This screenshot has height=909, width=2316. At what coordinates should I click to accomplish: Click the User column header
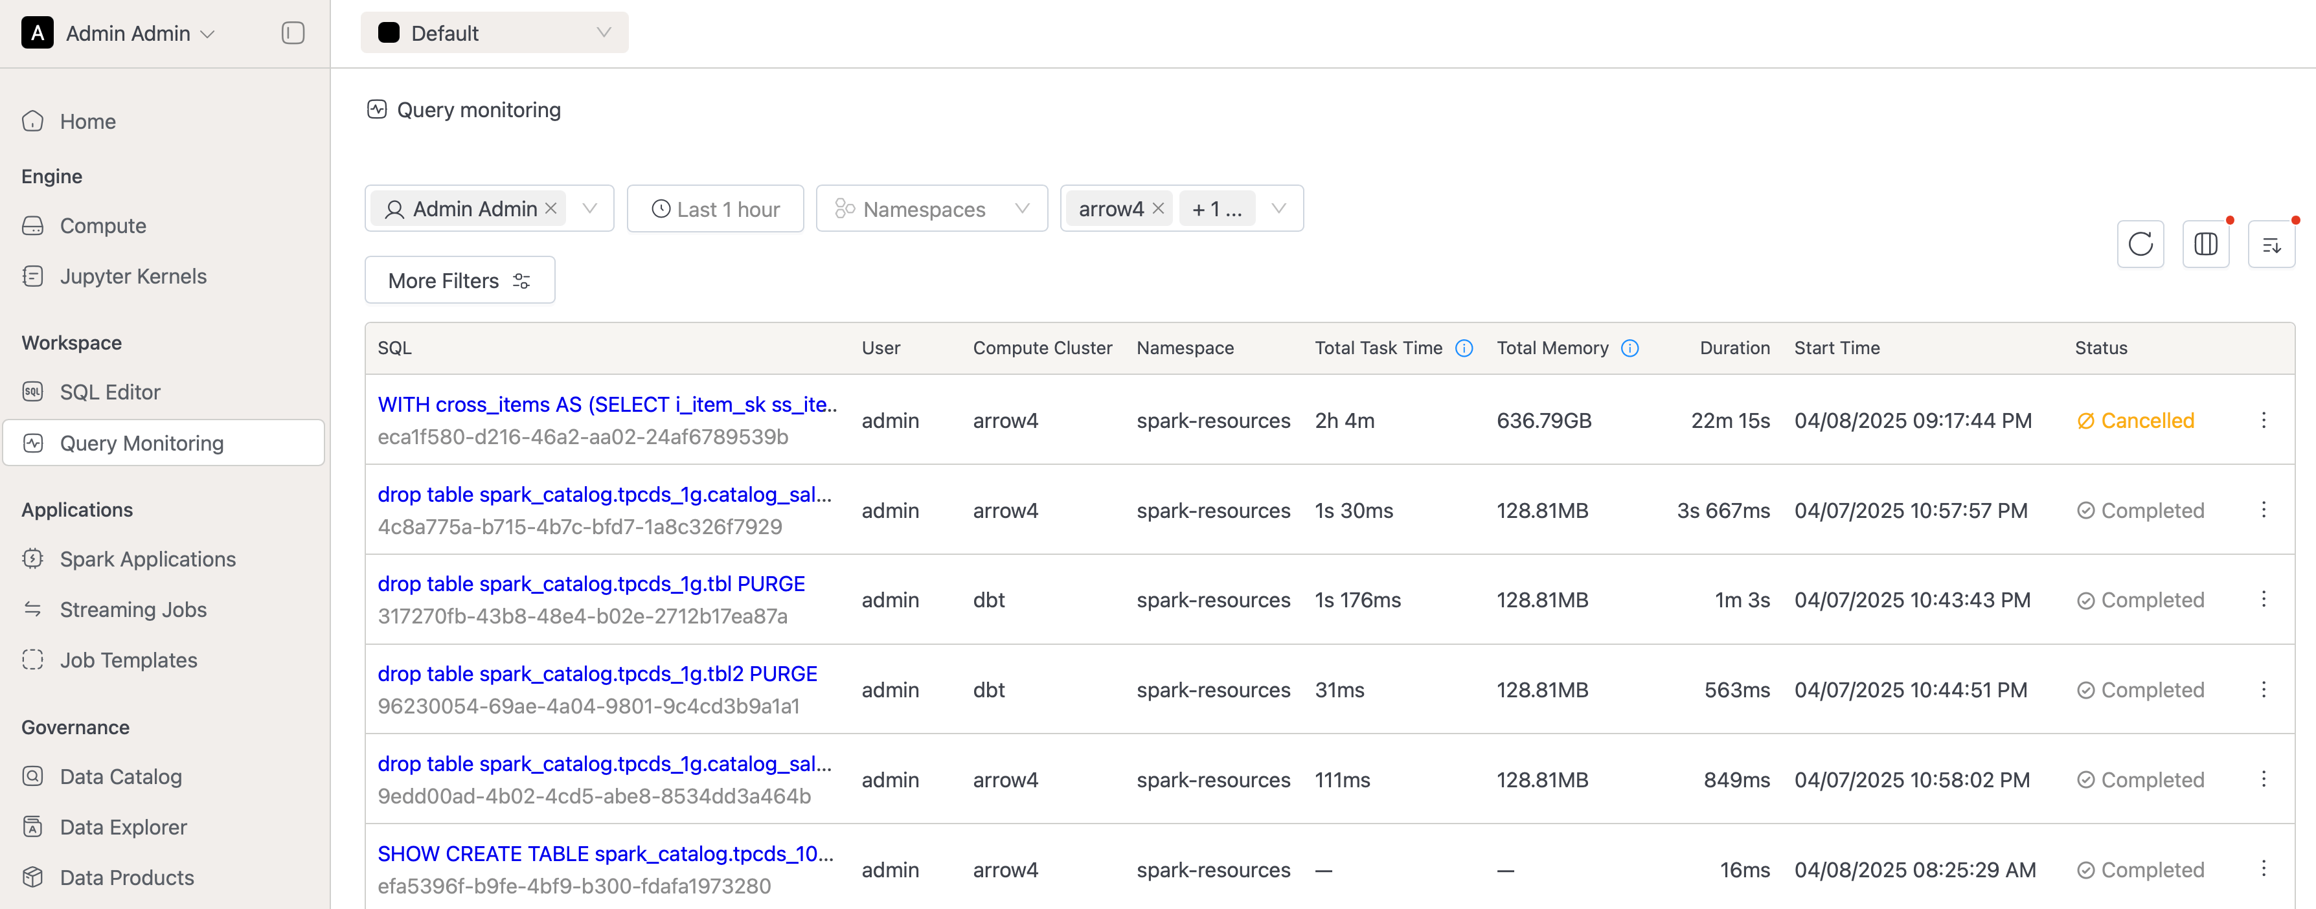click(x=880, y=349)
